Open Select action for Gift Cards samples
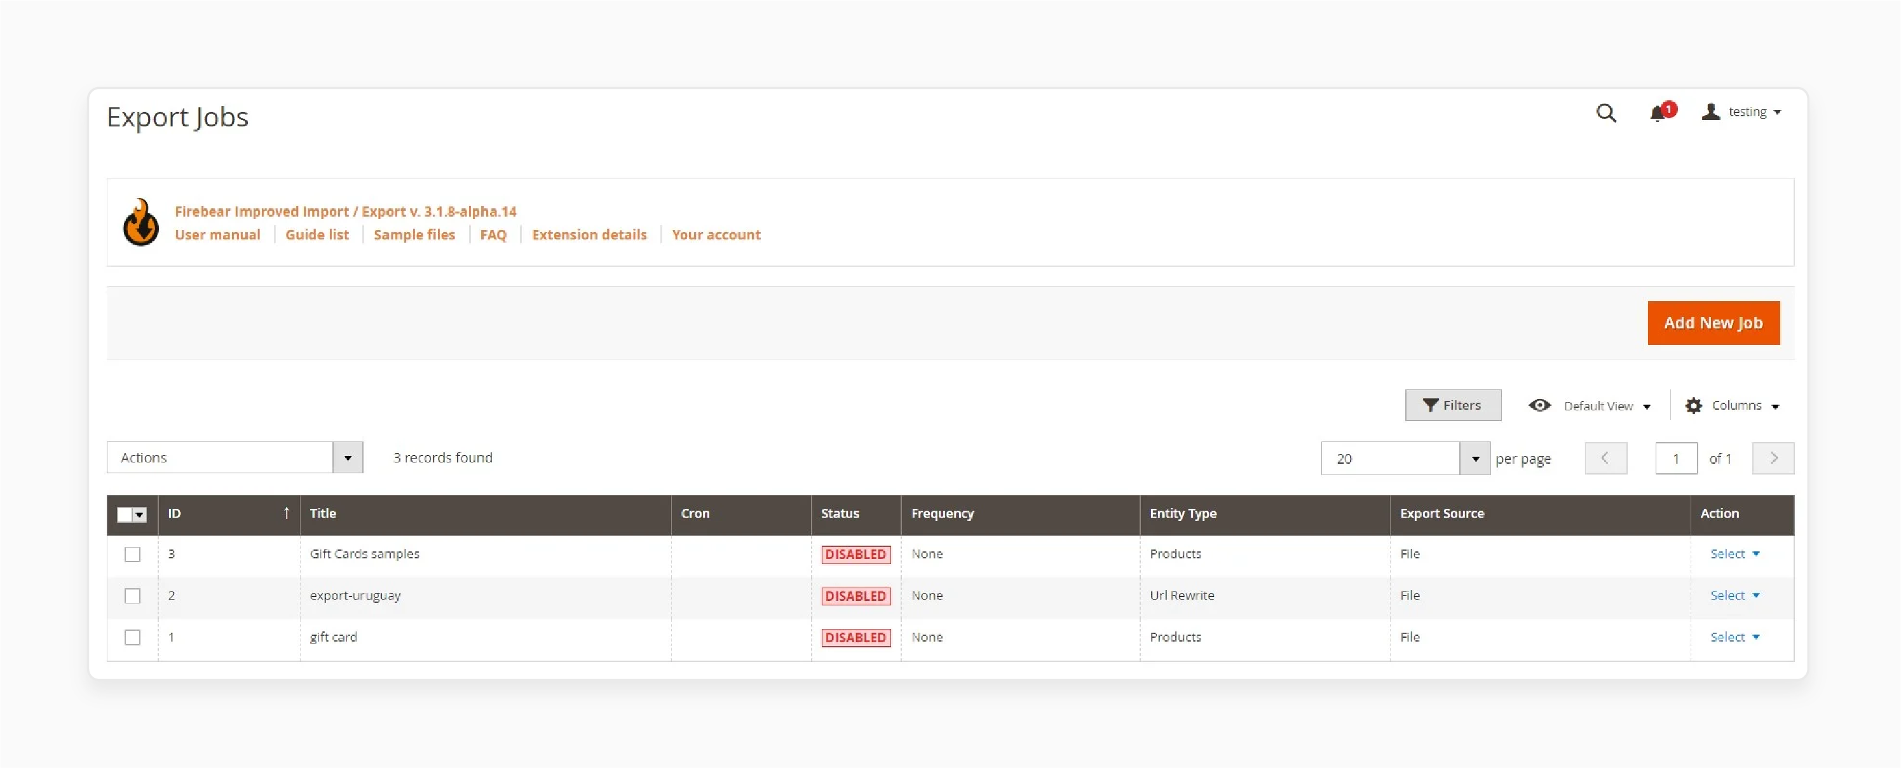This screenshot has height=768, width=1901. pos(1734,554)
